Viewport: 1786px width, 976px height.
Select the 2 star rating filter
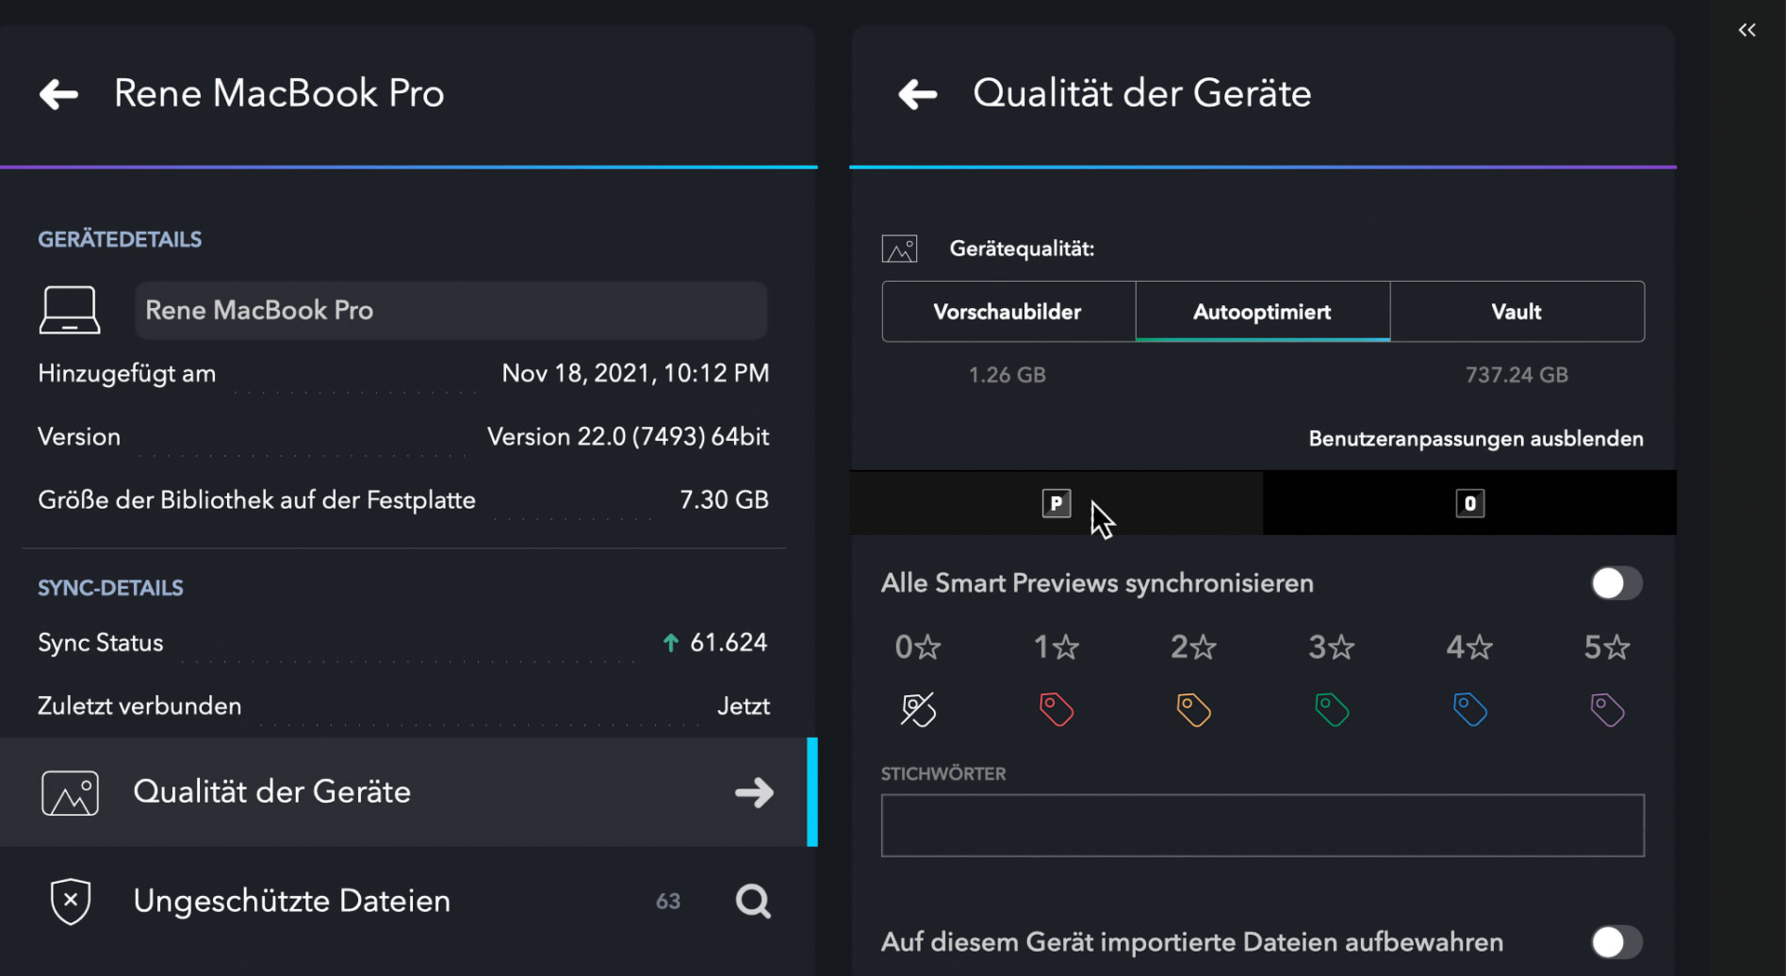(1193, 647)
